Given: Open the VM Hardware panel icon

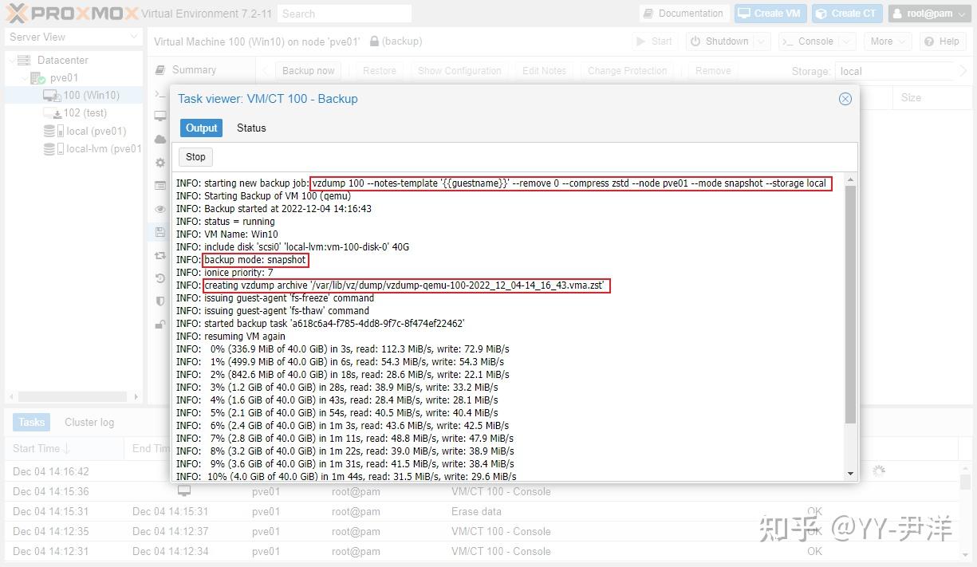Looking at the screenshot, I should tap(160, 116).
